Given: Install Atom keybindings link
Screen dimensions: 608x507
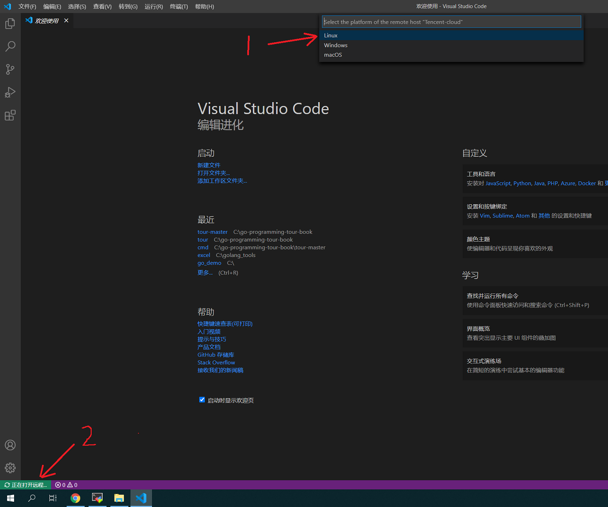Looking at the screenshot, I should click(523, 216).
